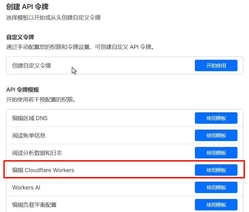
Task: Use template for 编辑区域 DNS
Action: pyautogui.click(x=216, y=118)
